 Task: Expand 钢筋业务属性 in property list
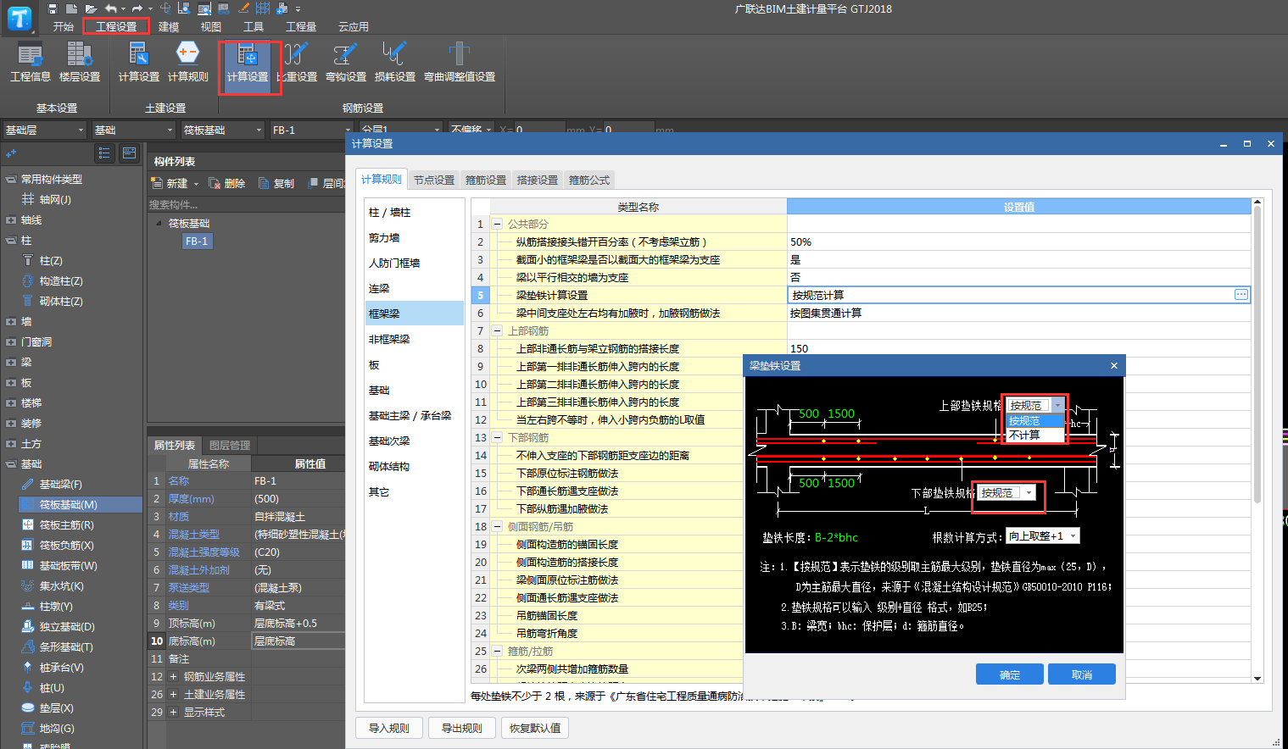pyautogui.click(x=173, y=676)
